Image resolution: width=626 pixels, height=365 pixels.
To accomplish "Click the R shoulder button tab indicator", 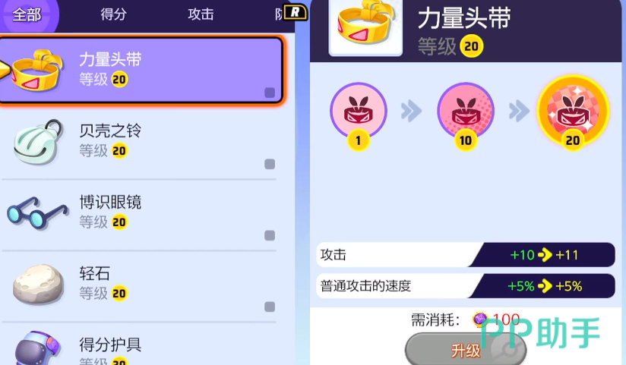I will 296,12.
